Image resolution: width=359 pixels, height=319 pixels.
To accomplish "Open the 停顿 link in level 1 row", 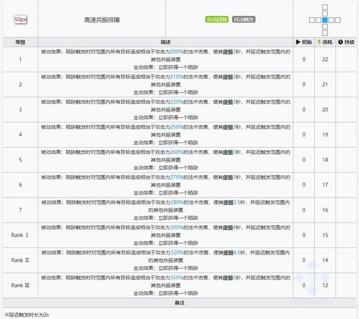I will [228, 51].
